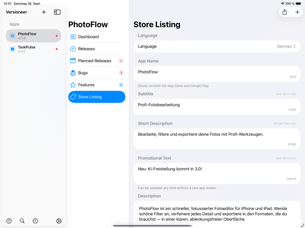This screenshot has height=228, width=305.
Task: Open the Releases section
Action: point(97,49)
